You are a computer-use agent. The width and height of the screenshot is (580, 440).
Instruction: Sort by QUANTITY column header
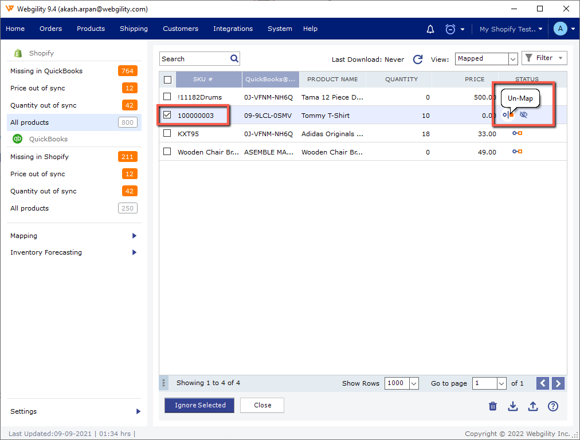[x=399, y=80]
